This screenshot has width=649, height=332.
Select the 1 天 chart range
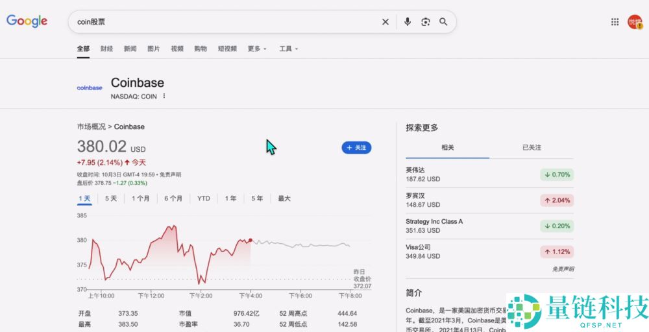tap(84, 198)
